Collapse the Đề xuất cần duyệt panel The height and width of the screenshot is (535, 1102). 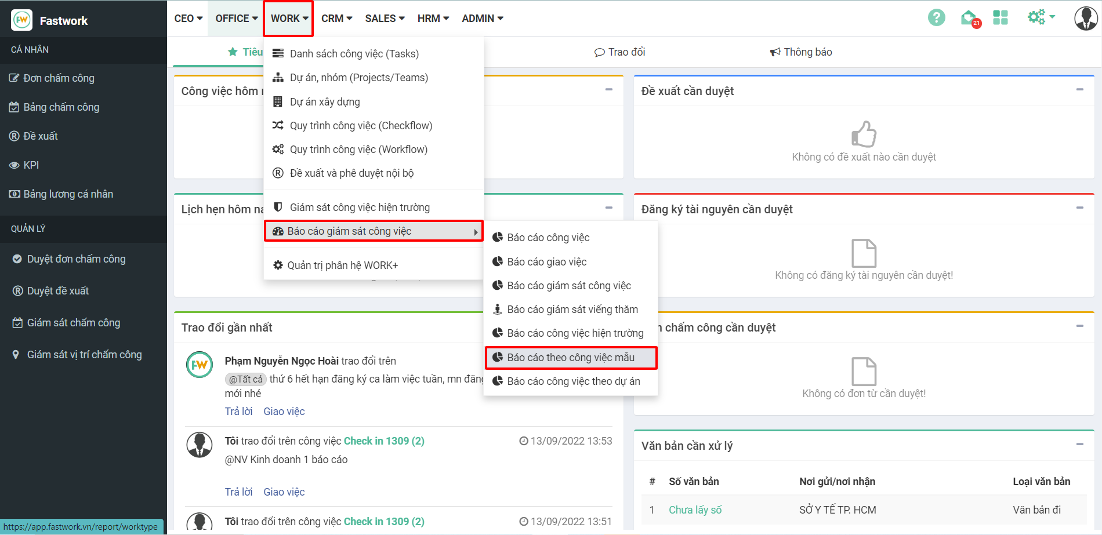[x=1079, y=90]
